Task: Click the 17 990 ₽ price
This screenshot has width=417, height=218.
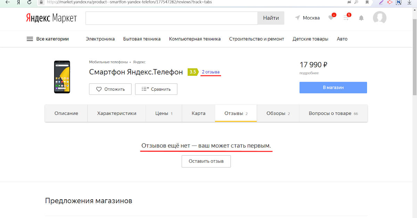Action: 313,65
